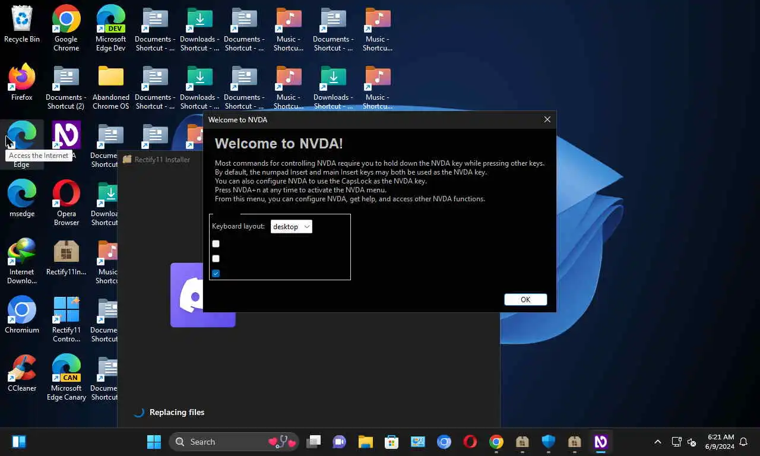This screenshot has height=456, width=760.
Task: Open the Teams Chat taskbar icon
Action: coord(339,442)
